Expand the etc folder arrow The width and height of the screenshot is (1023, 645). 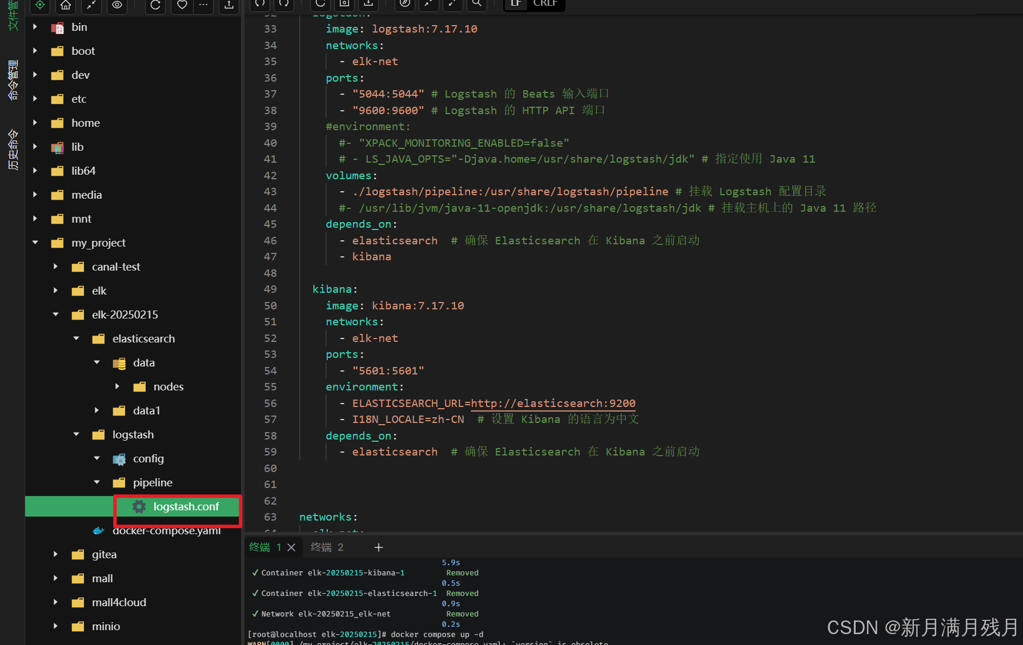[x=35, y=99]
